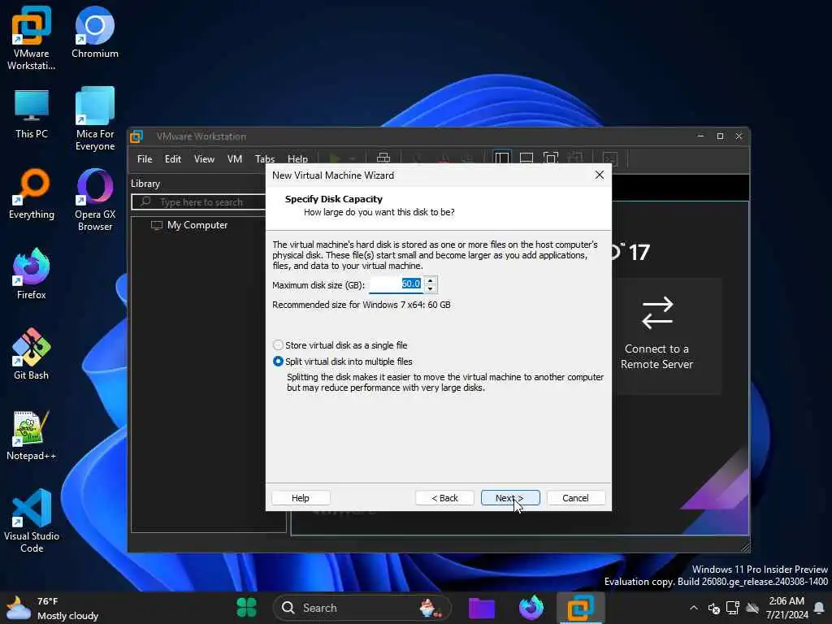Image resolution: width=832 pixels, height=624 pixels.
Task: Show hidden tray icons chevron
Action: 694,608
